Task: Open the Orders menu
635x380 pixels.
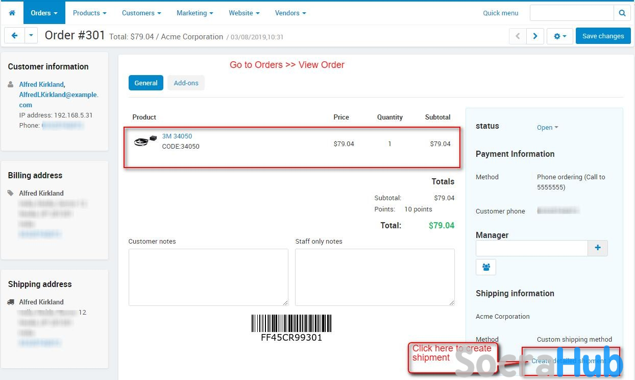Action: pyautogui.click(x=44, y=13)
